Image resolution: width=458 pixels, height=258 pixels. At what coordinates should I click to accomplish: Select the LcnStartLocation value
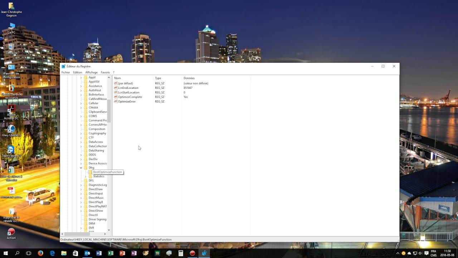tap(128, 92)
